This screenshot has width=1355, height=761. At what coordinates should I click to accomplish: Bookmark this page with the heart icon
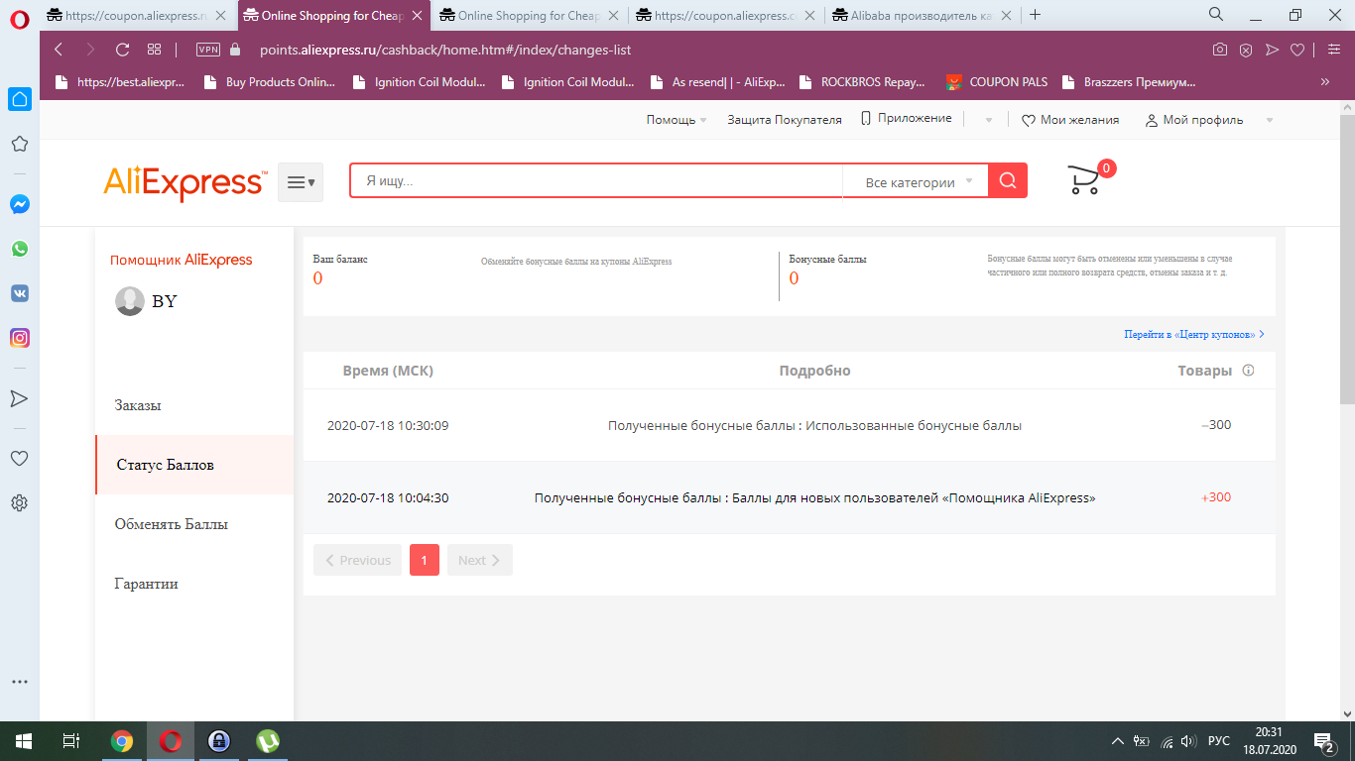[x=1296, y=50]
